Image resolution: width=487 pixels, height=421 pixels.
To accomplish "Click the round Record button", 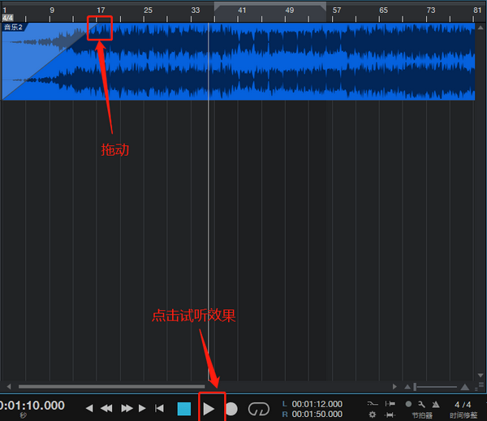I will 231,409.
